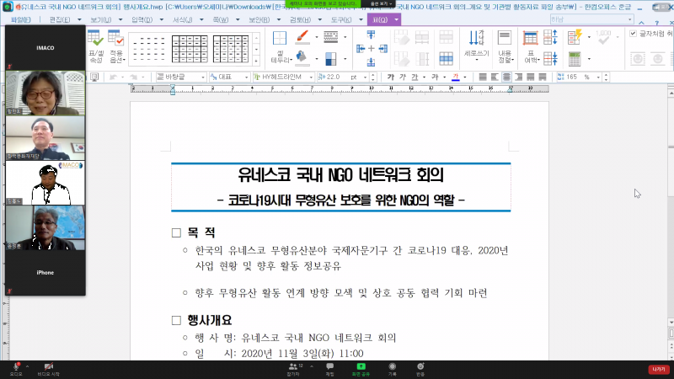Toggle the 글자처럼 취급 checkbox
The width and height of the screenshot is (674, 379).
634,34
